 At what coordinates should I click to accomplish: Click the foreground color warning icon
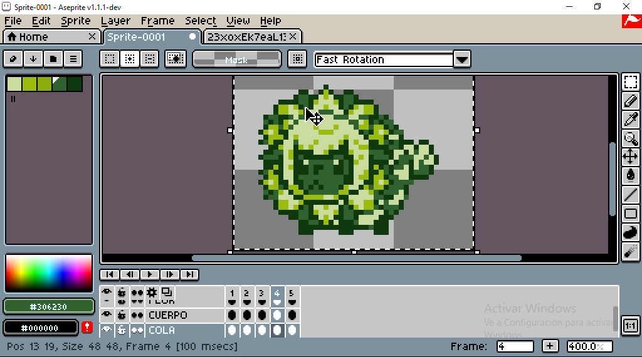click(87, 327)
